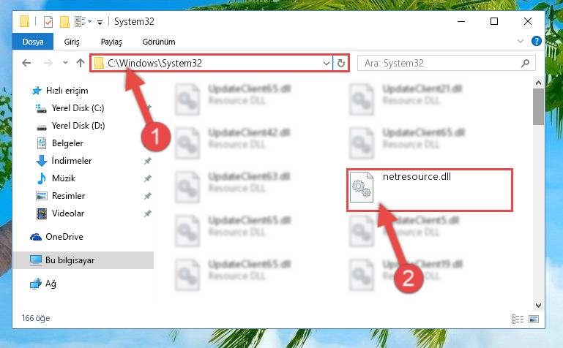Unpin İndirmeler using its pin icon
This screenshot has height=348, width=563.
148,161
